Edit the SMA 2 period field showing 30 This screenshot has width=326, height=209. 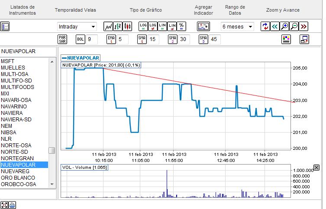(184, 39)
